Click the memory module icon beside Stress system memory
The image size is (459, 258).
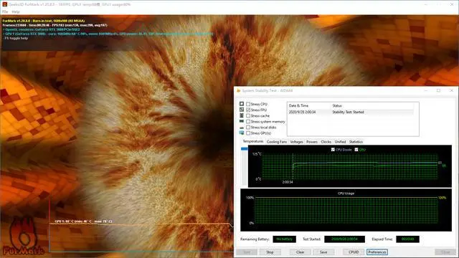click(242, 121)
